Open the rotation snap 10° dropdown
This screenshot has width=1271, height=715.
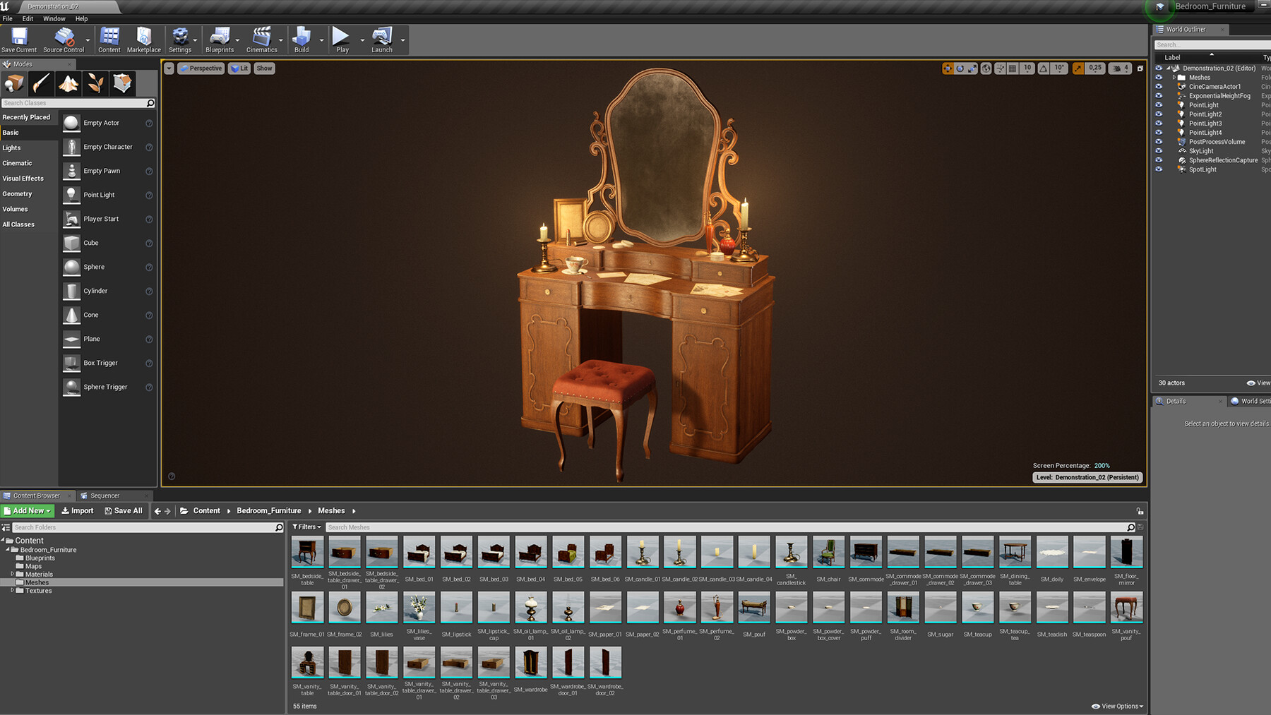coord(1059,68)
